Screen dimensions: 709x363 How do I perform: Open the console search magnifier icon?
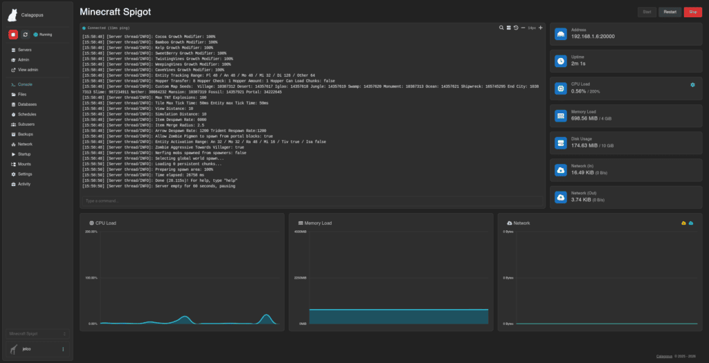(501, 28)
